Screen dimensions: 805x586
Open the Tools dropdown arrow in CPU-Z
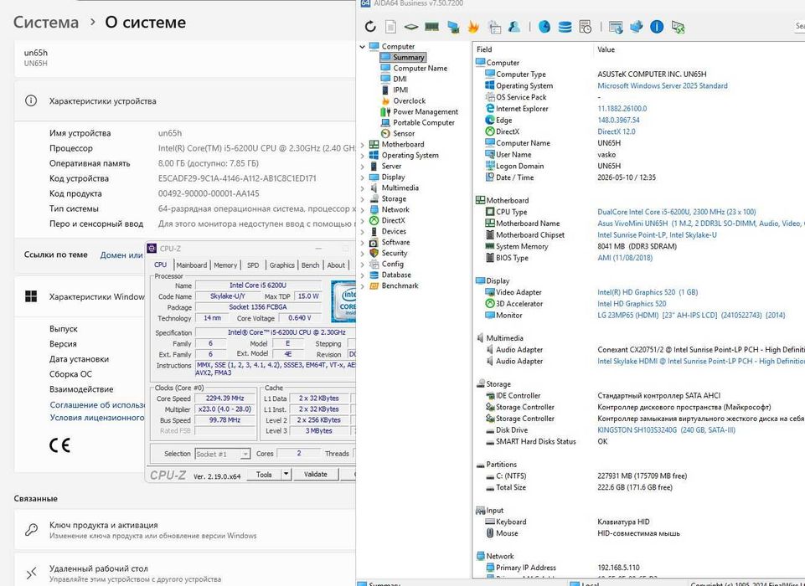click(x=286, y=474)
